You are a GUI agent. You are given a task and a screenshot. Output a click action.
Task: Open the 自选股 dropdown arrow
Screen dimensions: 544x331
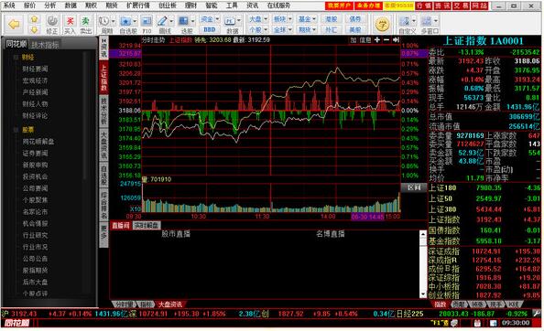[135, 21]
